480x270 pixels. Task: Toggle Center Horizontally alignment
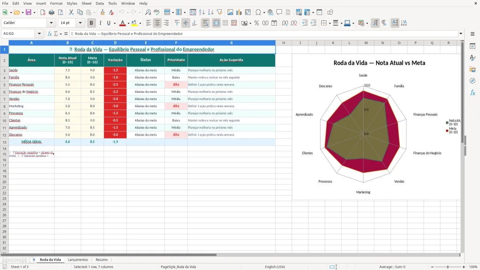[x=158, y=23]
